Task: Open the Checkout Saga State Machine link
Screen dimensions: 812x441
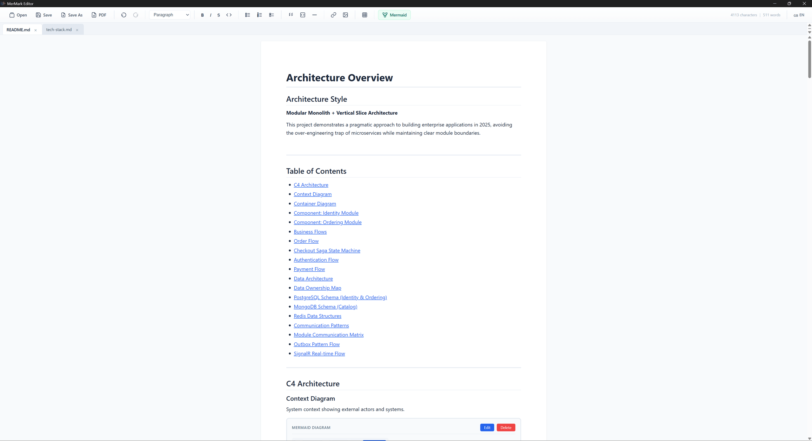Action: tap(327, 250)
